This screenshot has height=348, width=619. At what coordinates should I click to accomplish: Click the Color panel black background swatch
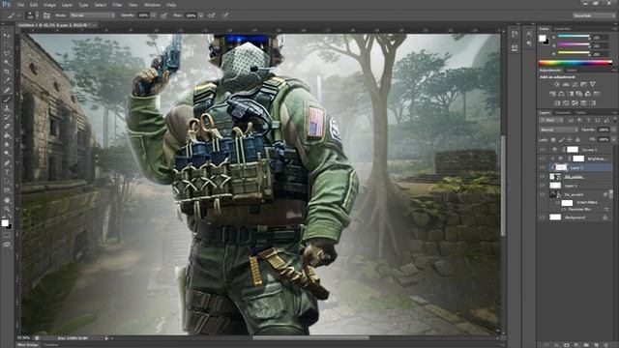click(545, 43)
